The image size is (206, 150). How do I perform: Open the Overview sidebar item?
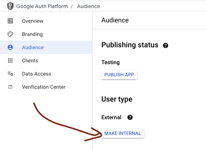click(46, 21)
